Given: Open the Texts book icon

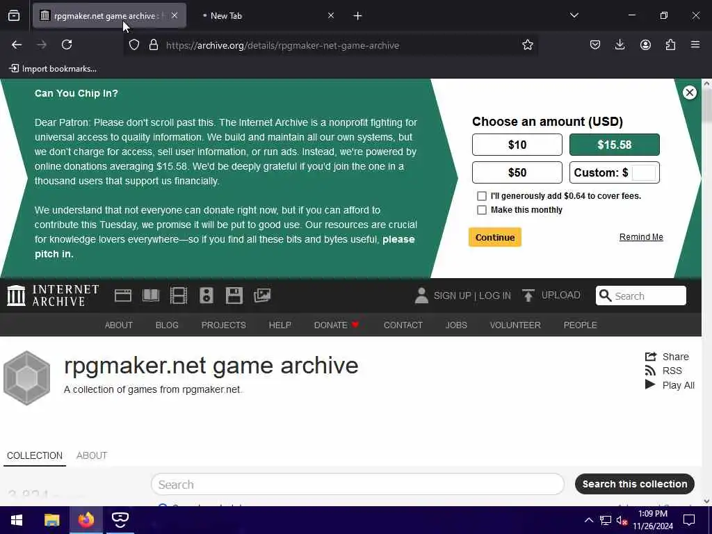Looking at the screenshot, I should (x=151, y=296).
